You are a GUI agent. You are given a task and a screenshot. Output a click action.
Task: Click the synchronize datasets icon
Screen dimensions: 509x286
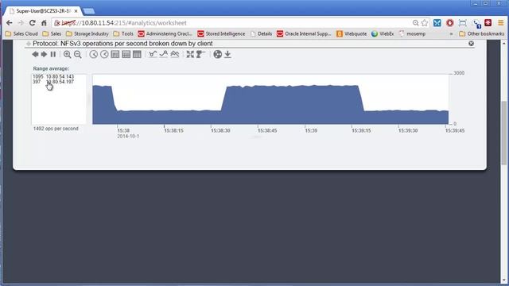click(200, 55)
